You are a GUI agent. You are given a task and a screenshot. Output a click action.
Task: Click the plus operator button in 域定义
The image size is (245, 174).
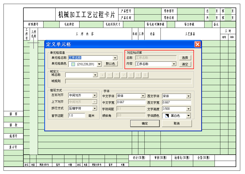point(102,75)
